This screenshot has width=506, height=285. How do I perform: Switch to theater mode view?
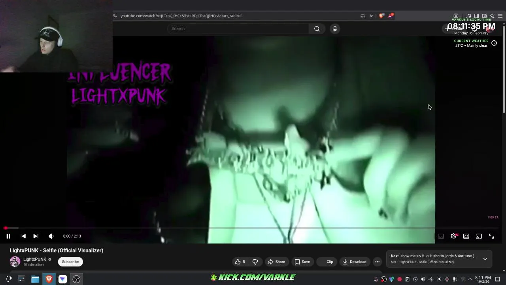(466, 236)
